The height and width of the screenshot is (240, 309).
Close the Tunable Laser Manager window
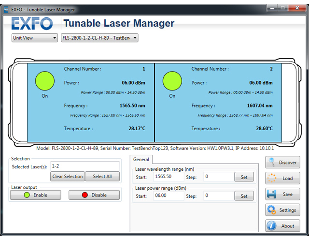(x=297, y=8)
